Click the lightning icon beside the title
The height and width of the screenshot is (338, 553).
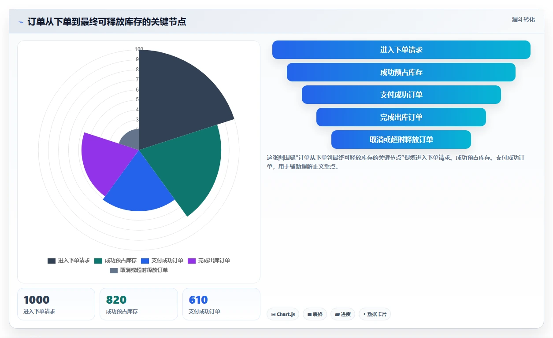(21, 22)
